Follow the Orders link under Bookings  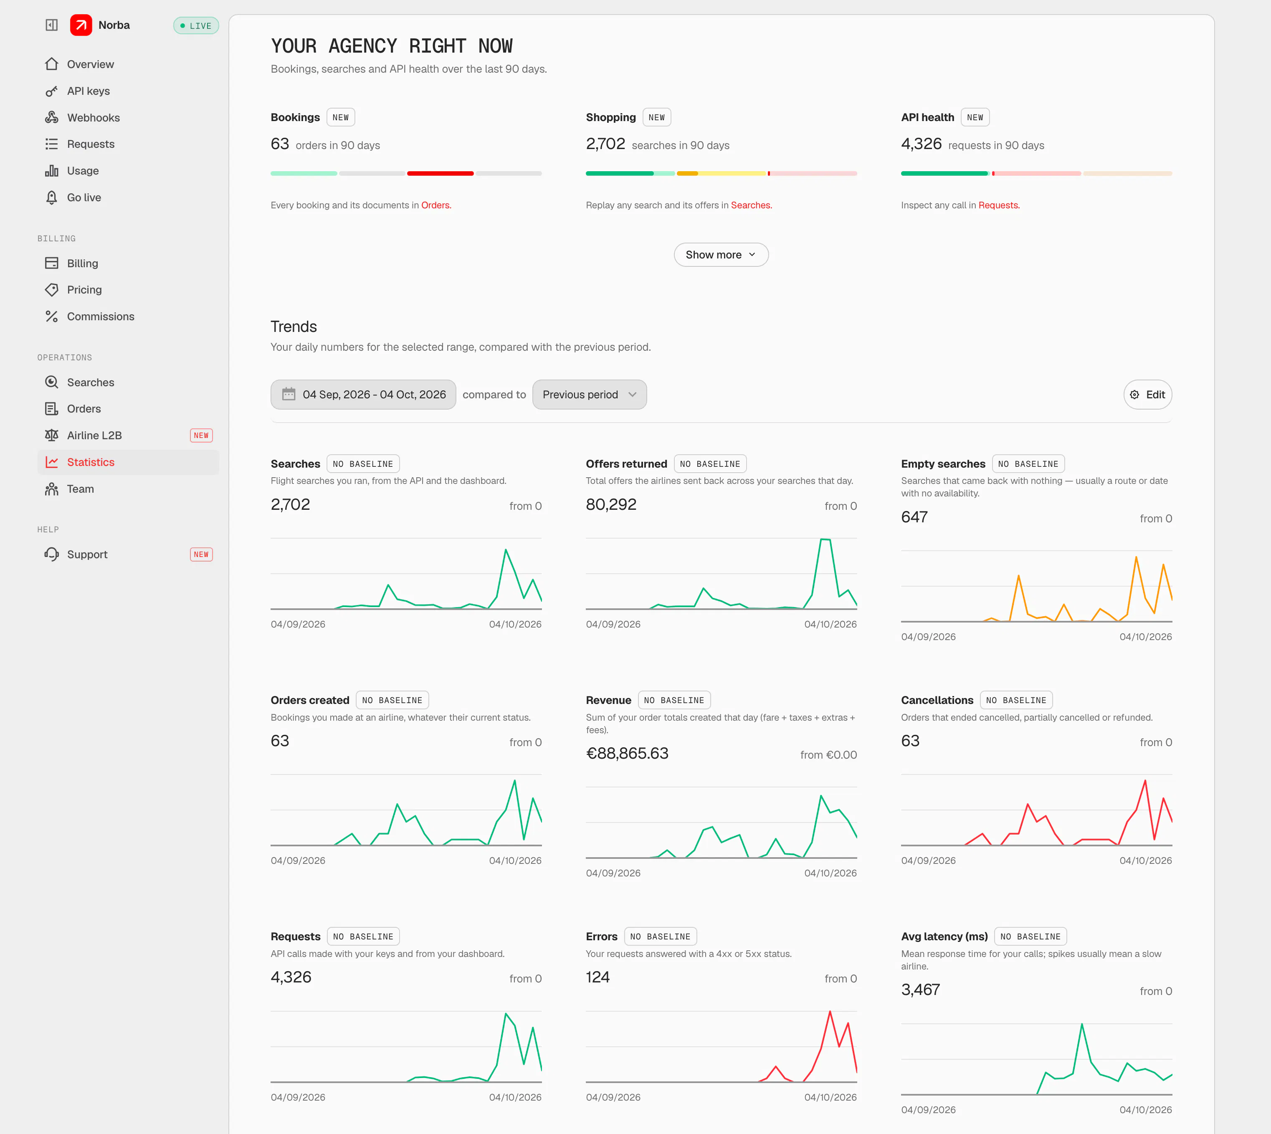click(436, 205)
